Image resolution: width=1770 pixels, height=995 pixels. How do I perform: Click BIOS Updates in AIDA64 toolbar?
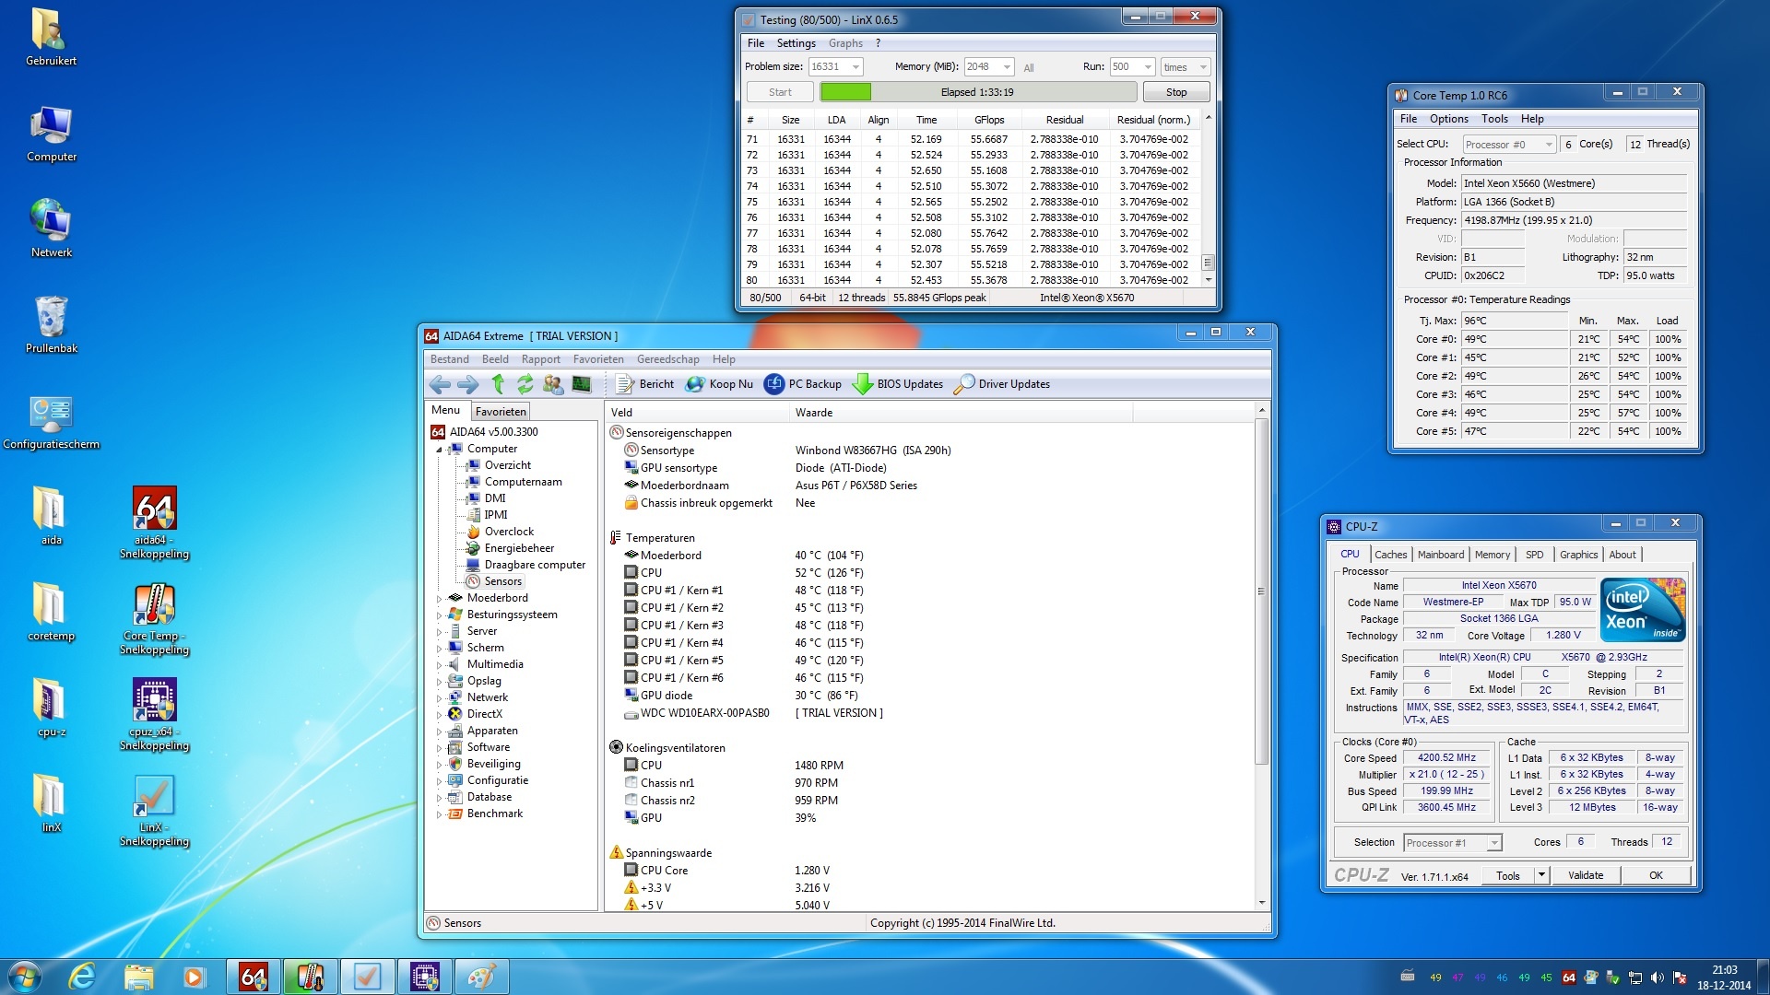(x=898, y=384)
